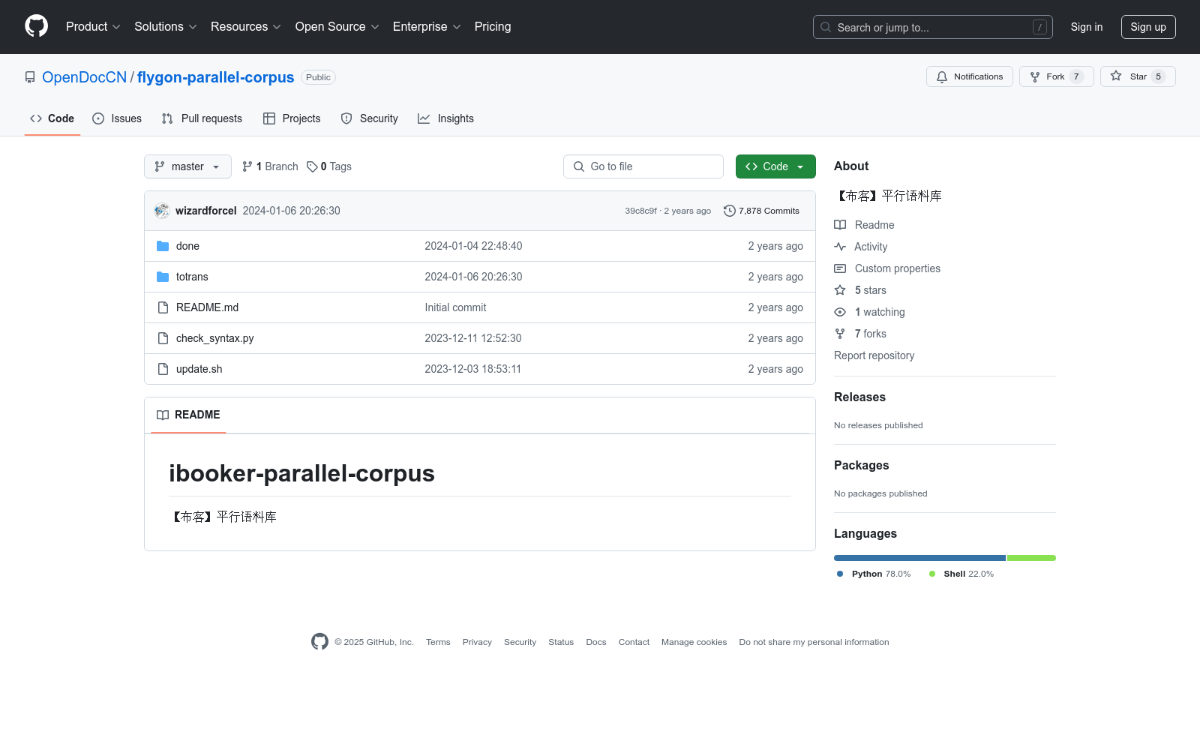Image resolution: width=1200 pixels, height=750 pixels.
Task: Click the repository book icon beside OpenDocCN
Action: coord(30,77)
